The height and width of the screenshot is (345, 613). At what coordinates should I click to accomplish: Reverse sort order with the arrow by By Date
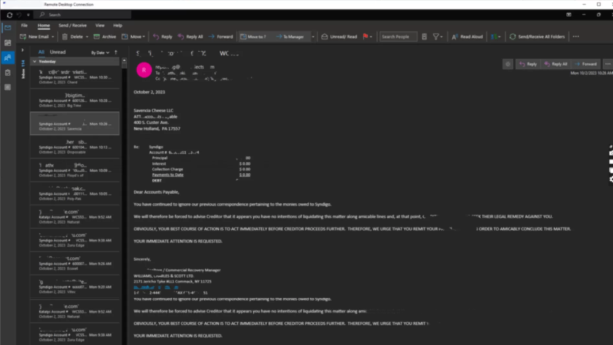pos(116,53)
